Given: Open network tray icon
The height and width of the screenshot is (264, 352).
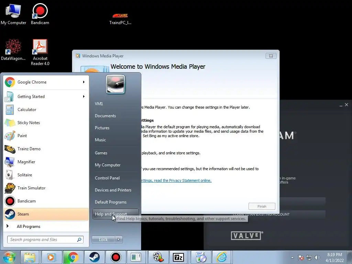Looking at the screenshot, I should [x=309, y=257].
